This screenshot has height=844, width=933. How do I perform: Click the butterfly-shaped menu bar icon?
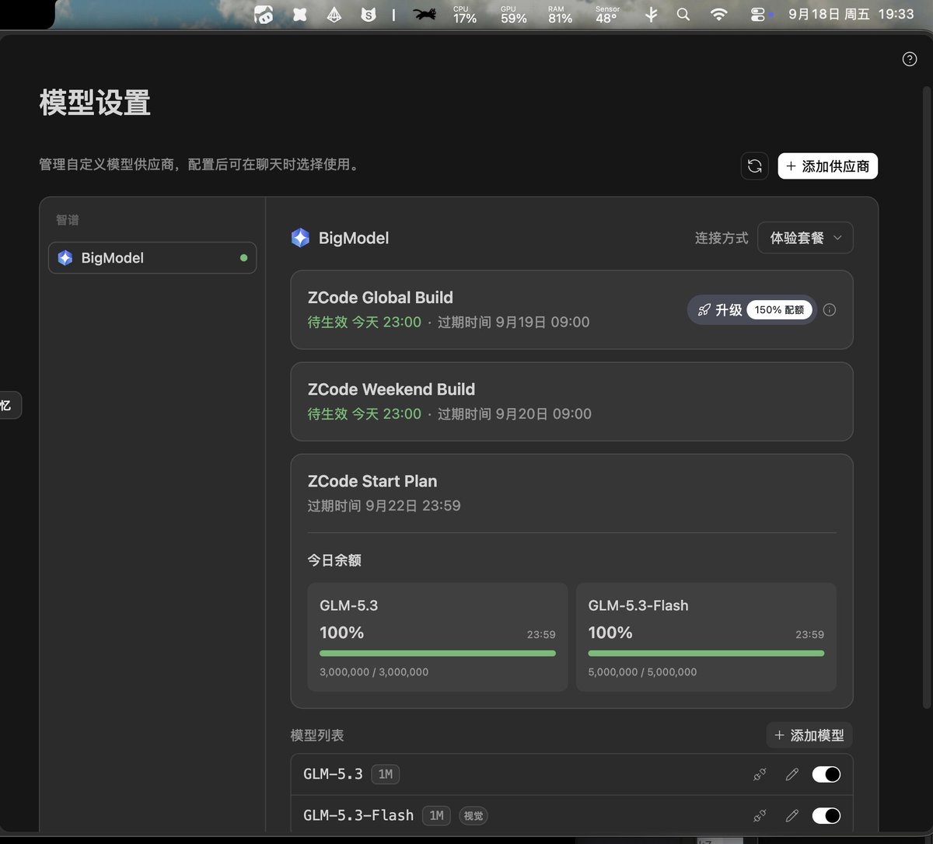299,14
